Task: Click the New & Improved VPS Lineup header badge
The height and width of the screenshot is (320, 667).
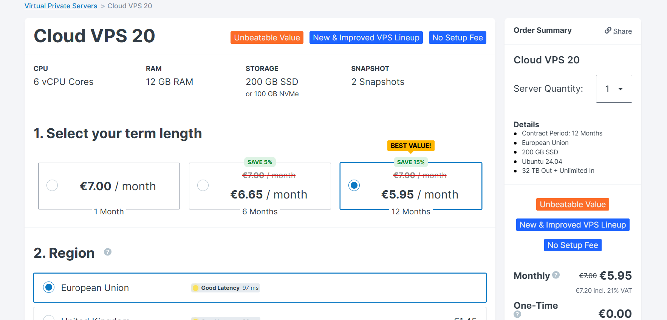Action: pos(366,38)
